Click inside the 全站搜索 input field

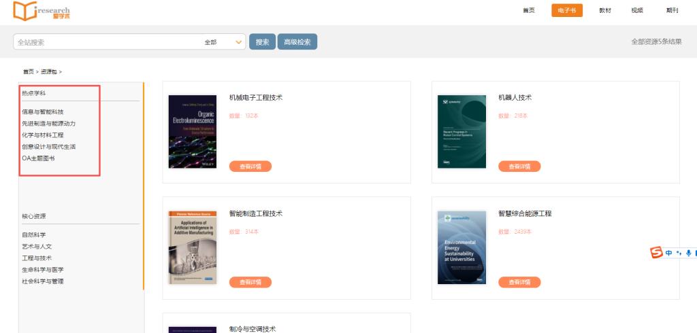pos(107,42)
